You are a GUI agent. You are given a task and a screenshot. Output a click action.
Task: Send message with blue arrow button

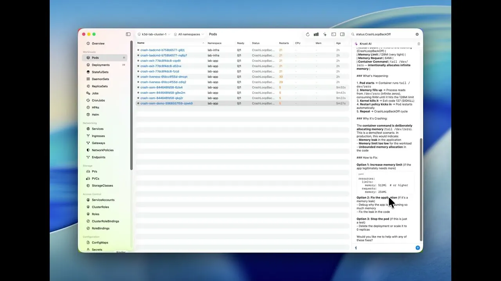[x=418, y=248]
